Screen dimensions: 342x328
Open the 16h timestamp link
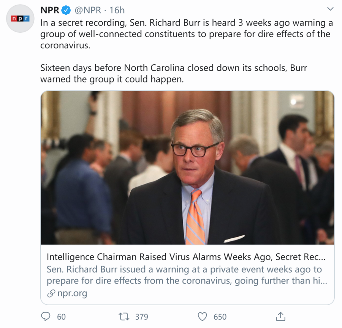click(116, 10)
